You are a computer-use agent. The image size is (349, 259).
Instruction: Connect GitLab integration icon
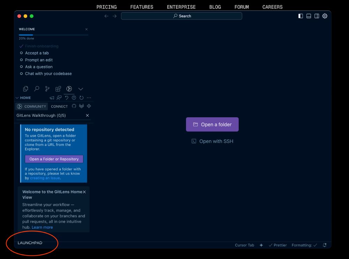click(x=81, y=106)
